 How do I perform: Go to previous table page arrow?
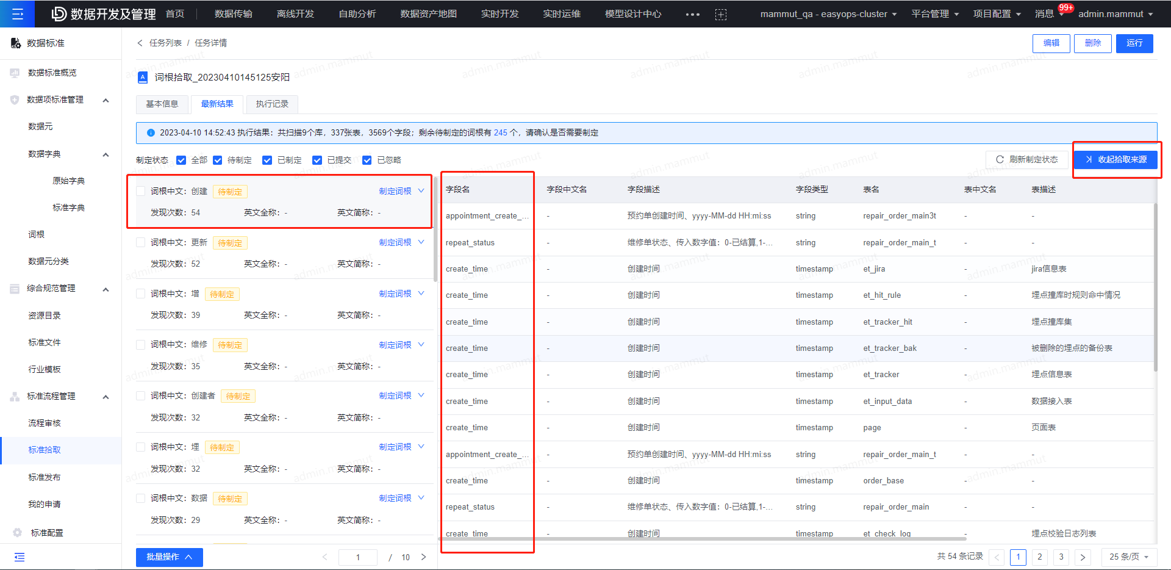click(x=998, y=557)
